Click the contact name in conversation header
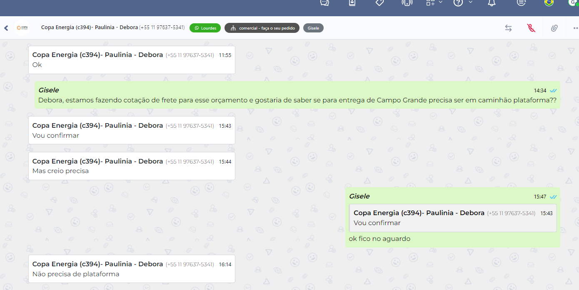This screenshot has height=290, width=579. [89, 27]
